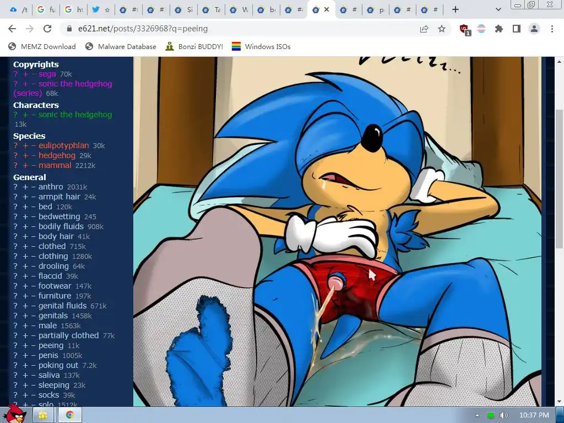Open Malware Database bookmark
The height and width of the screenshot is (423, 564).
coord(121,46)
